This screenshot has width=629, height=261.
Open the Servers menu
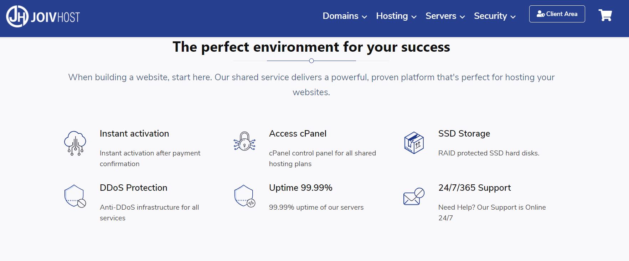coord(445,16)
